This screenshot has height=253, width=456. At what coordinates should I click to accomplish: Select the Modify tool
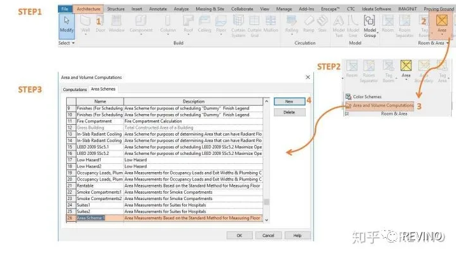pyautogui.click(x=67, y=26)
